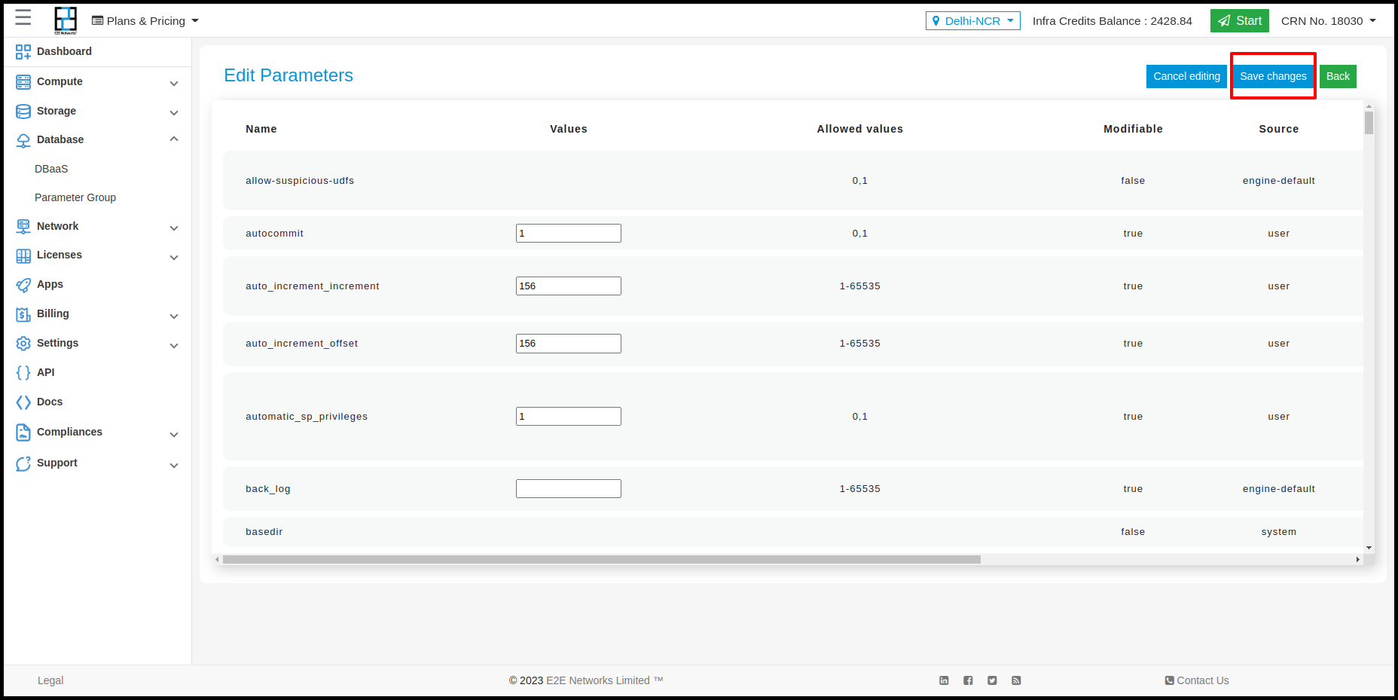Image resolution: width=1398 pixels, height=700 pixels.
Task: Click the Cancel editing button
Action: tap(1186, 76)
